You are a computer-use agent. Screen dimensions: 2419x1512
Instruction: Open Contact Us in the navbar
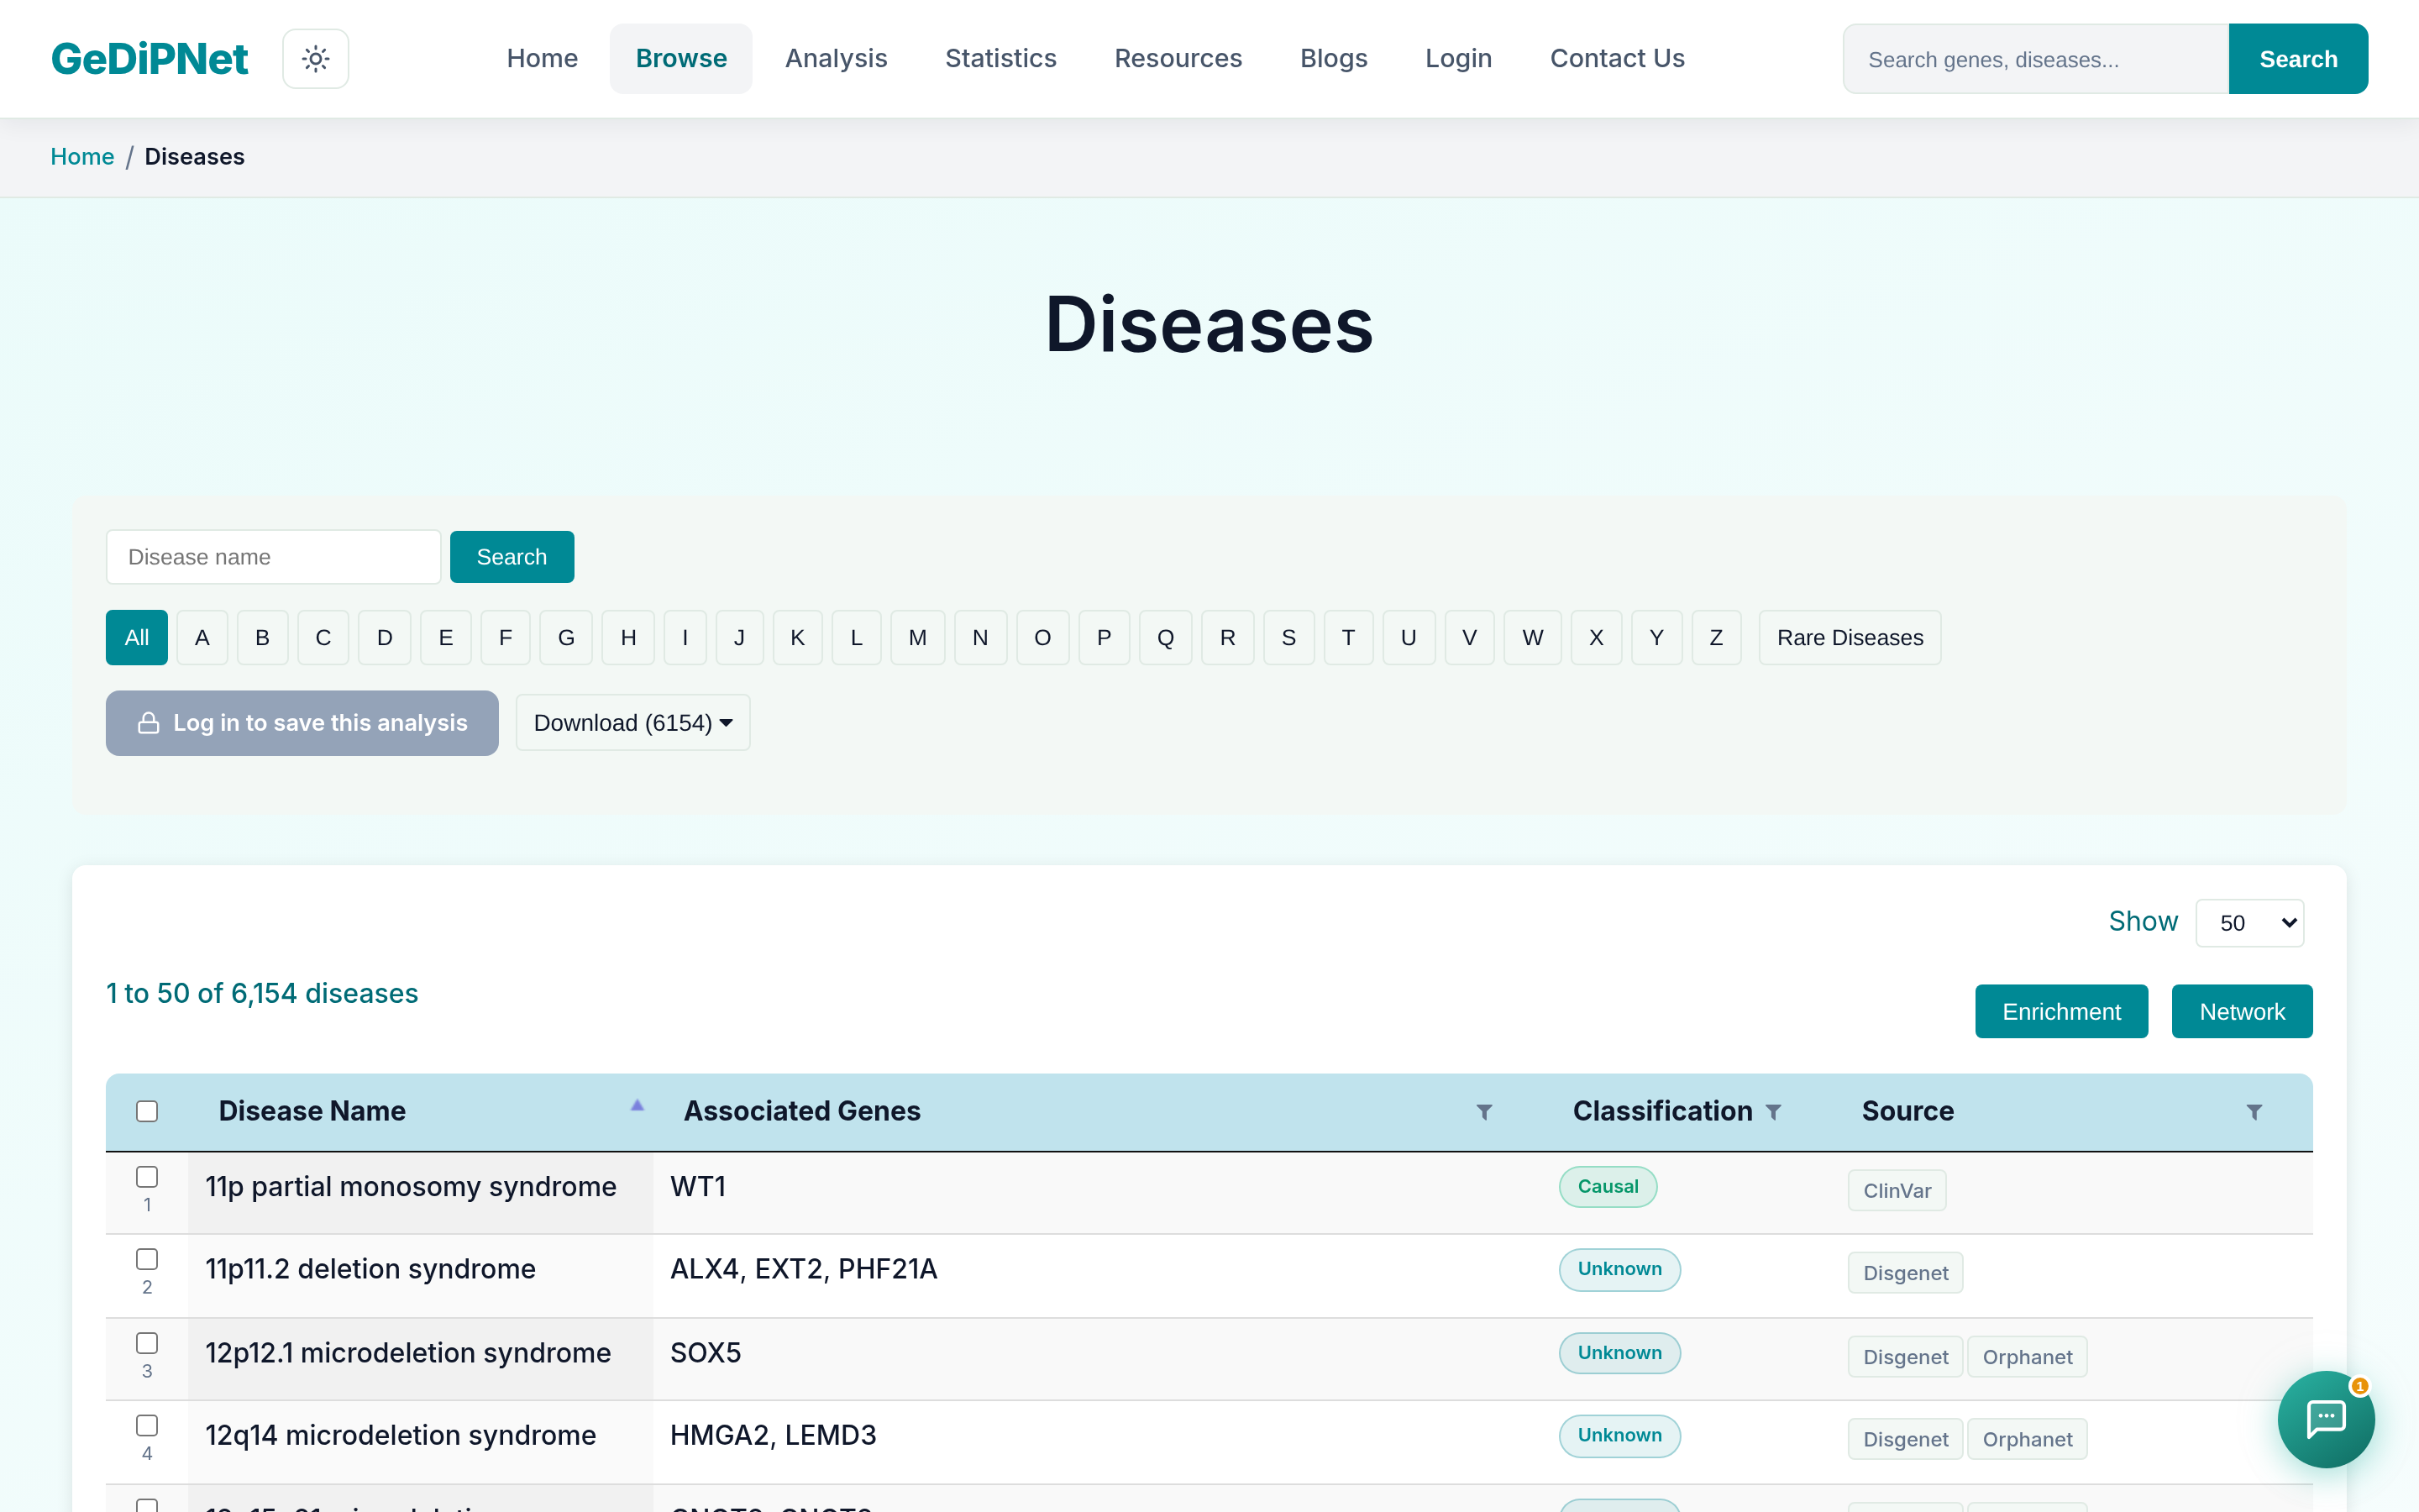tap(1618, 59)
